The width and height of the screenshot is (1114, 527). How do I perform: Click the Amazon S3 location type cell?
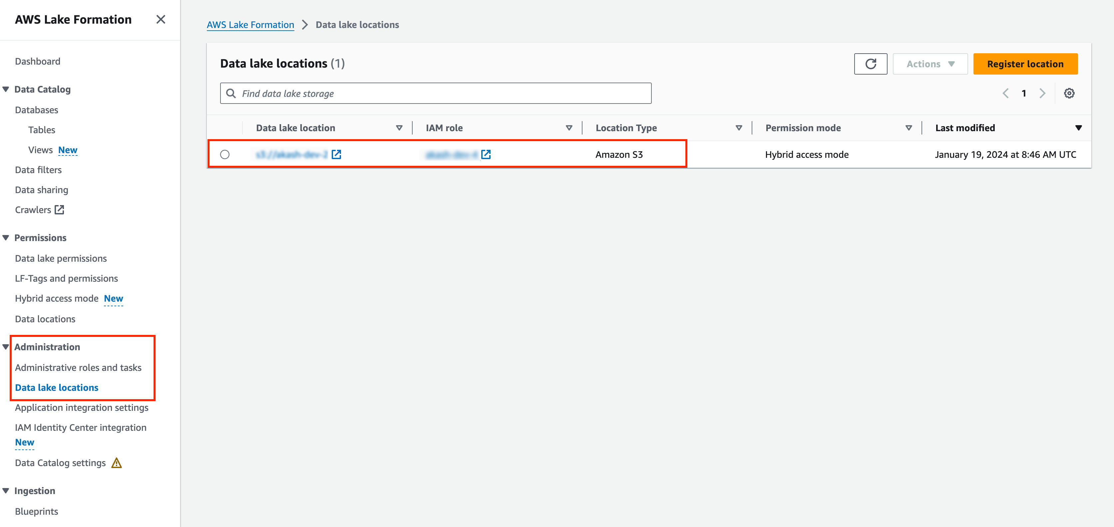click(x=619, y=154)
